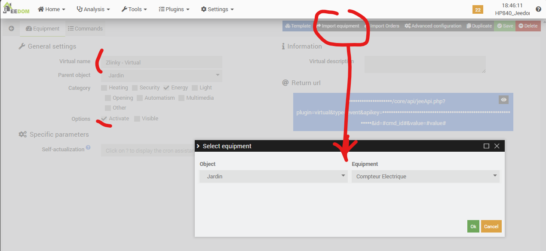Confirm with the green Ok button
Image resolution: width=546 pixels, height=251 pixels.
click(473, 227)
